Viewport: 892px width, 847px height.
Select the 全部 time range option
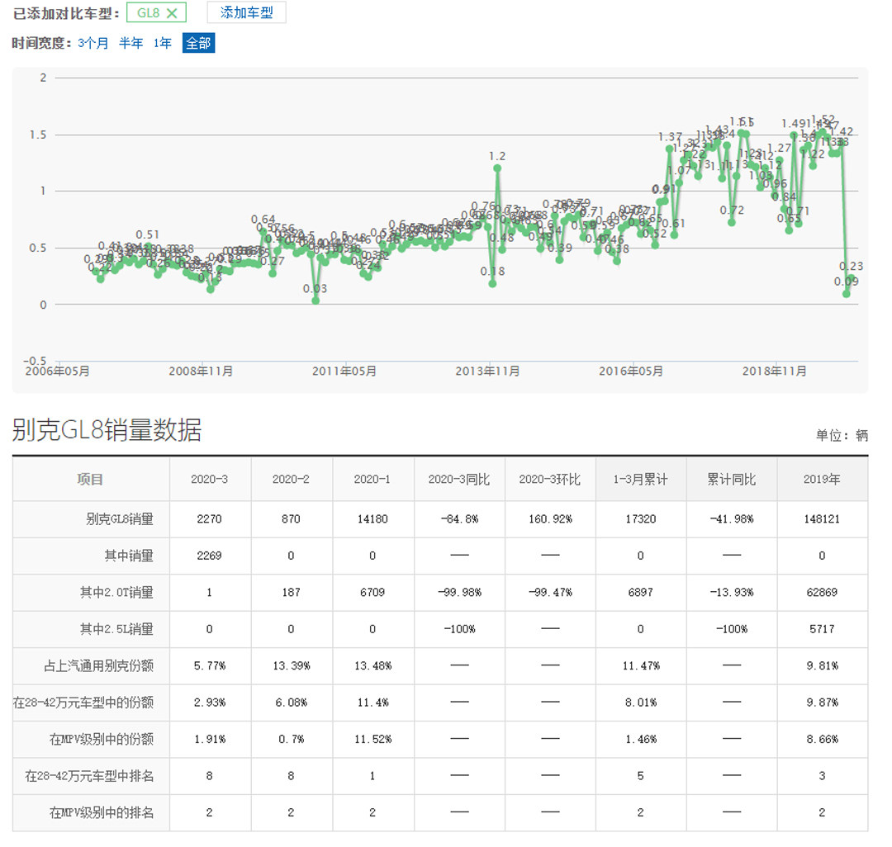click(198, 44)
